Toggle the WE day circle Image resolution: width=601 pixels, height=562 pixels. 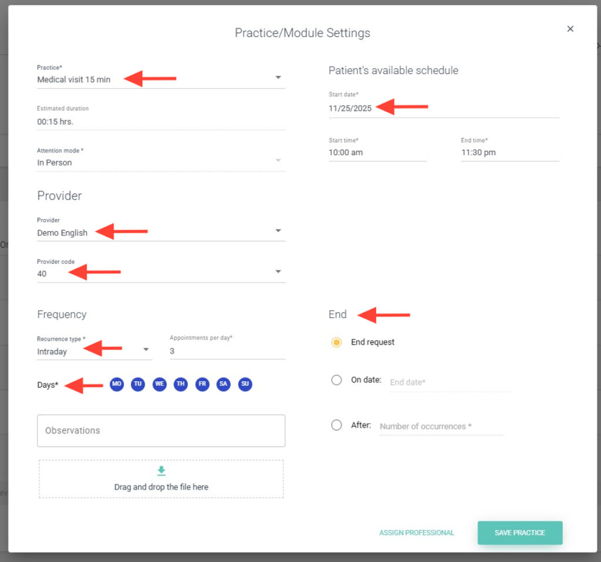(160, 384)
